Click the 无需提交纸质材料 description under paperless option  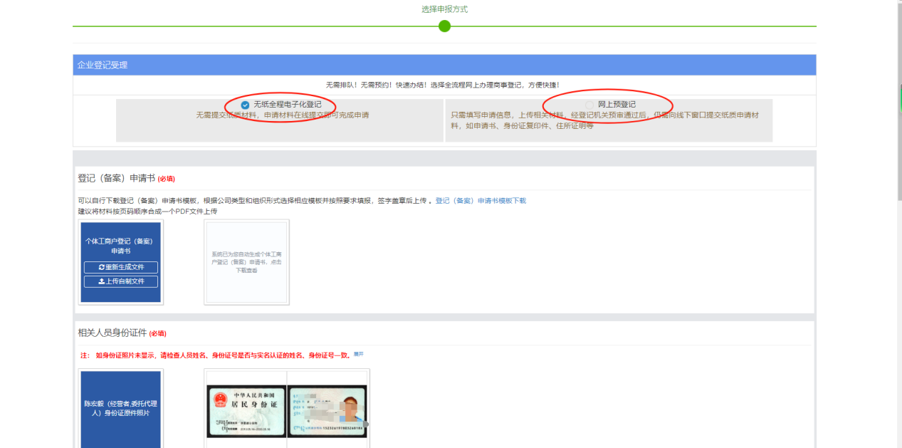click(x=282, y=115)
